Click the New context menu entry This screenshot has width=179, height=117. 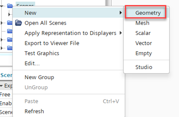click(x=30, y=13)
